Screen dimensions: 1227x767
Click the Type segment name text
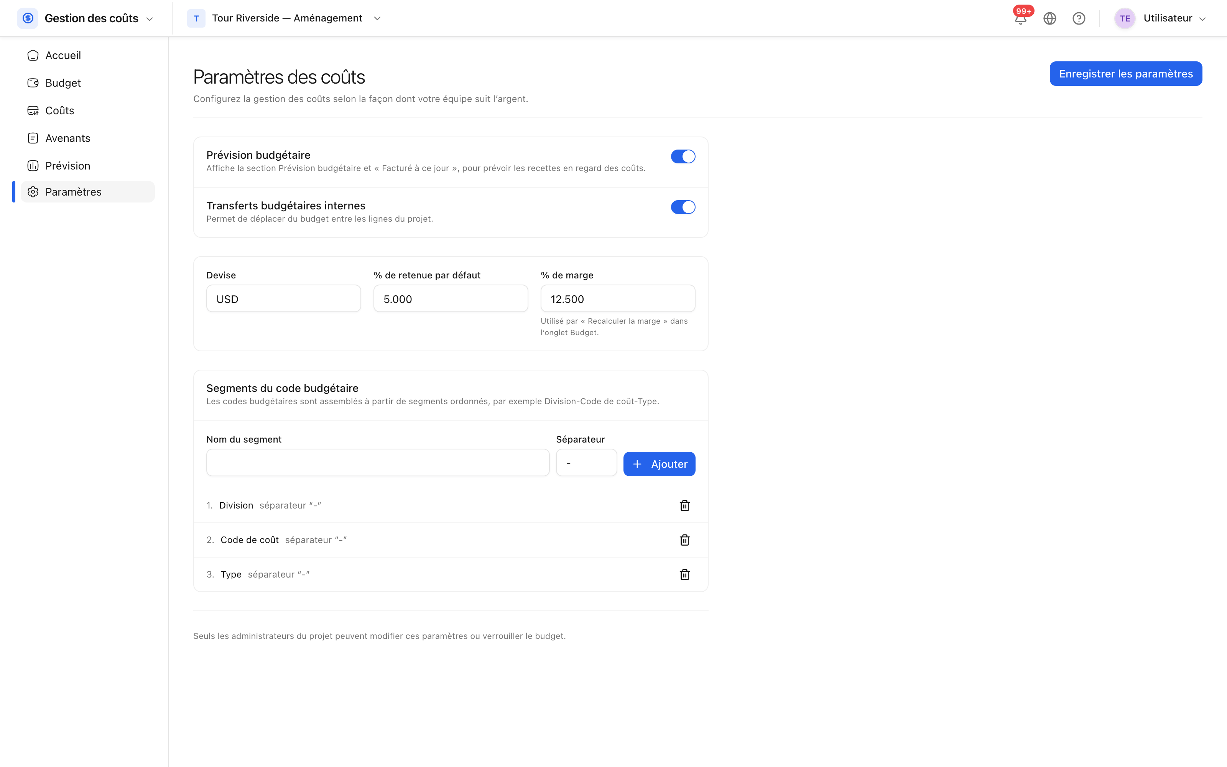(231, 574)
